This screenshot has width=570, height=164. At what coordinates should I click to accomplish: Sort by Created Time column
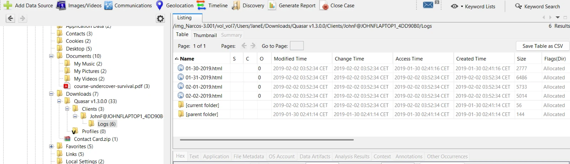pos(483,59)
